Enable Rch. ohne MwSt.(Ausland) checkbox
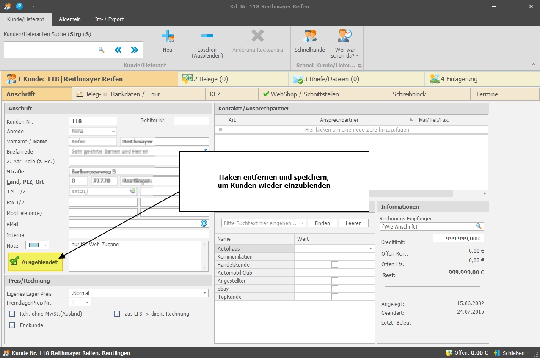 [x=12, y=314]
